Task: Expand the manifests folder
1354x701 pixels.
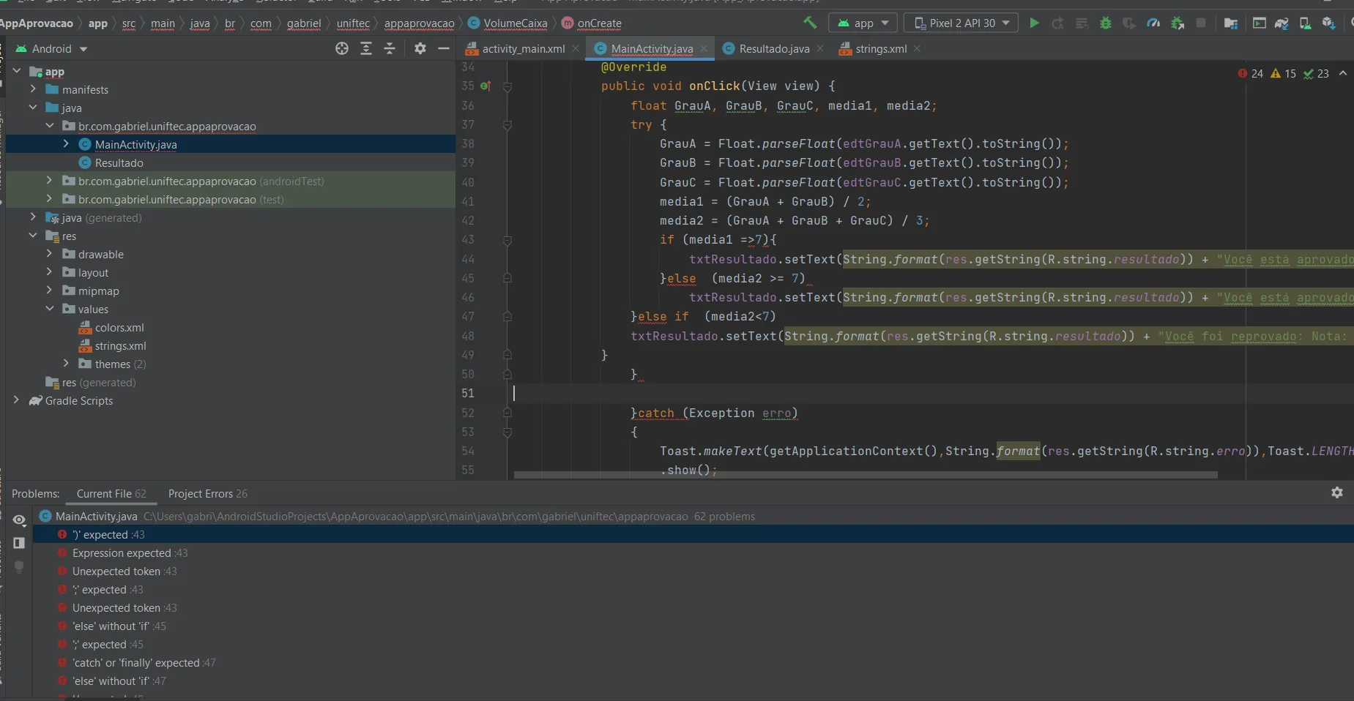Action: [33, 89]
